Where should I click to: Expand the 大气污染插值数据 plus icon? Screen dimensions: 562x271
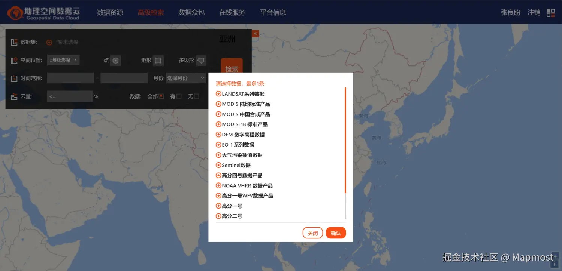tap(218, 155)
